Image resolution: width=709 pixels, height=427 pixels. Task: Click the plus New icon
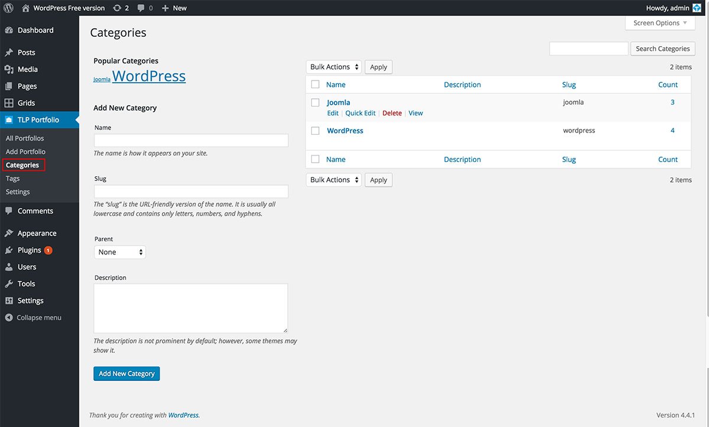point(165,8)
